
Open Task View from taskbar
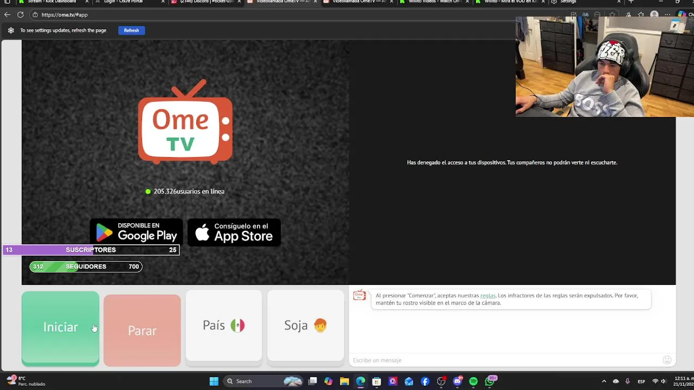[x=313, y=381]
